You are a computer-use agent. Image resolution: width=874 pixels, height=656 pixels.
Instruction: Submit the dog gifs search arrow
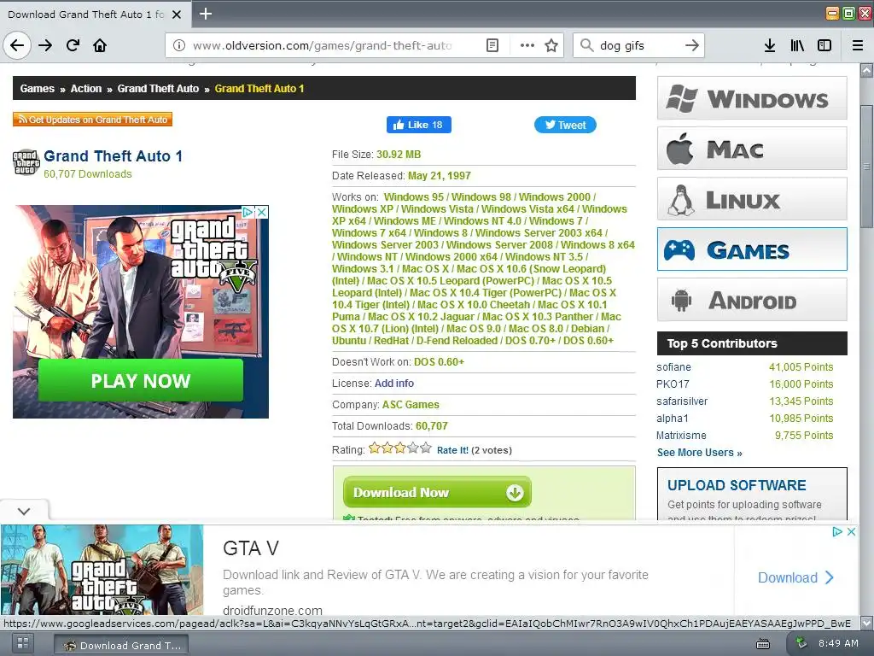point(691,45)
